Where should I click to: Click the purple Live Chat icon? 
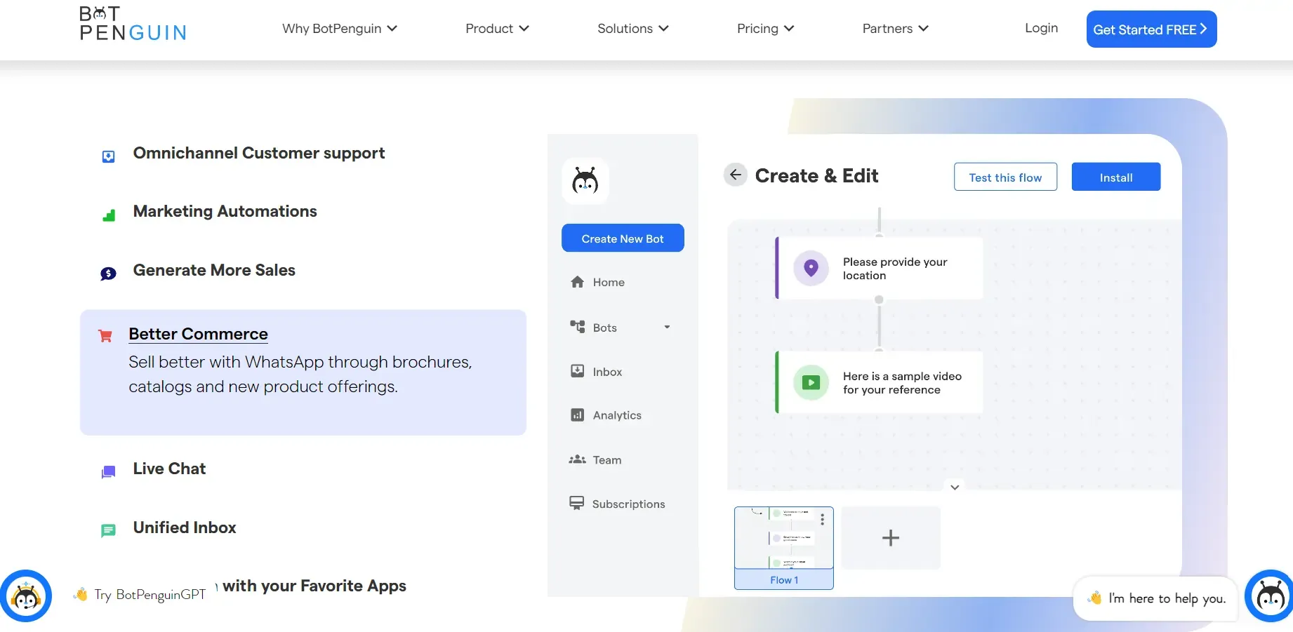108,472
